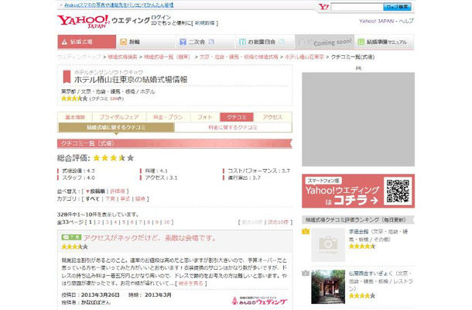The width and height of the screenshot is (472, 310).
Task: Go to page 2 of reviews
Action: pyautogui.click(x=99, y=222)
